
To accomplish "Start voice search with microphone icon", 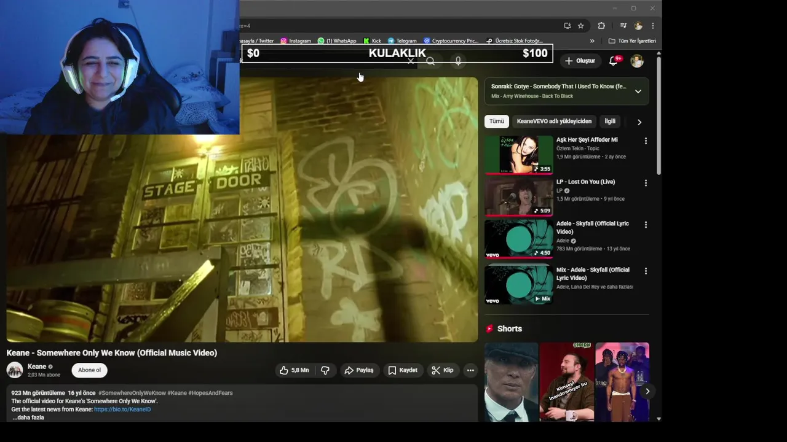I will coord(457,61).
